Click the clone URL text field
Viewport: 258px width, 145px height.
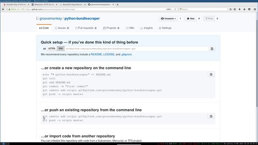(137, 49)
